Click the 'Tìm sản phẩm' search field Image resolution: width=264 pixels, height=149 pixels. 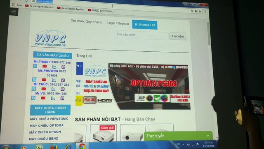click(141, 35)
